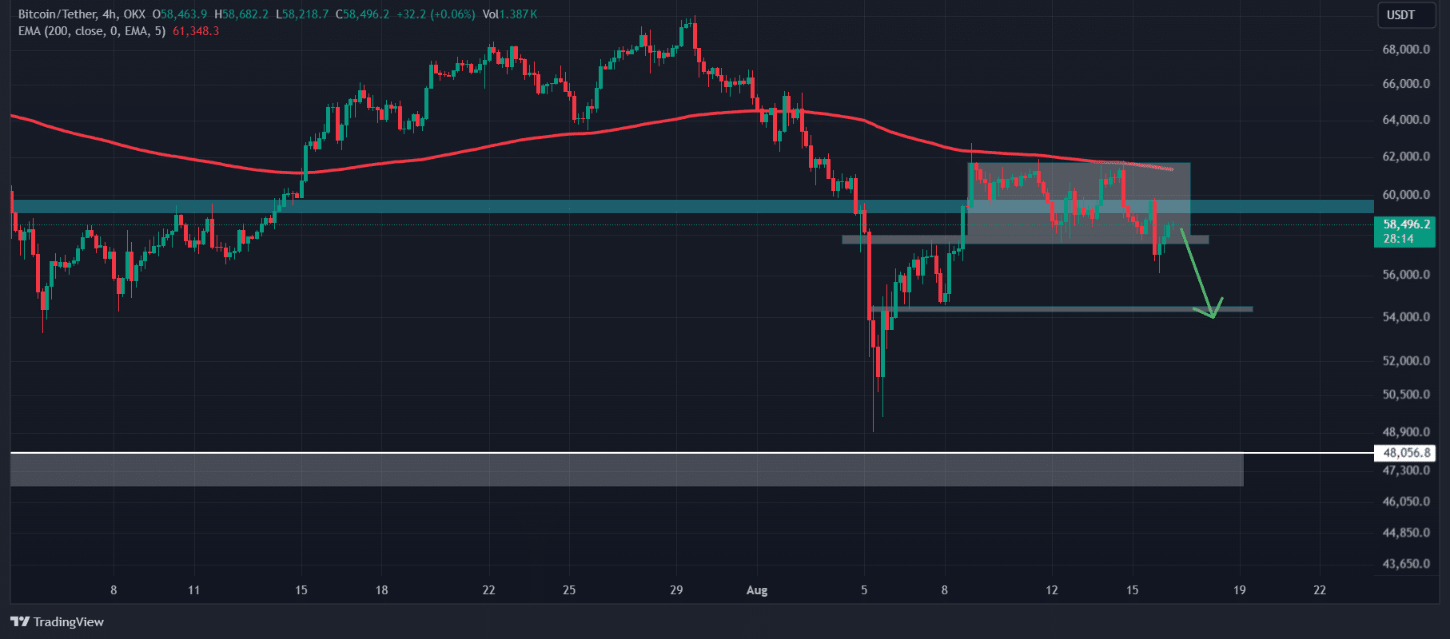Click the 52,000.0 price axis label
The height and width of the screenshot is (639, 1450).
pyautogui.click(x=1406, y=361)
